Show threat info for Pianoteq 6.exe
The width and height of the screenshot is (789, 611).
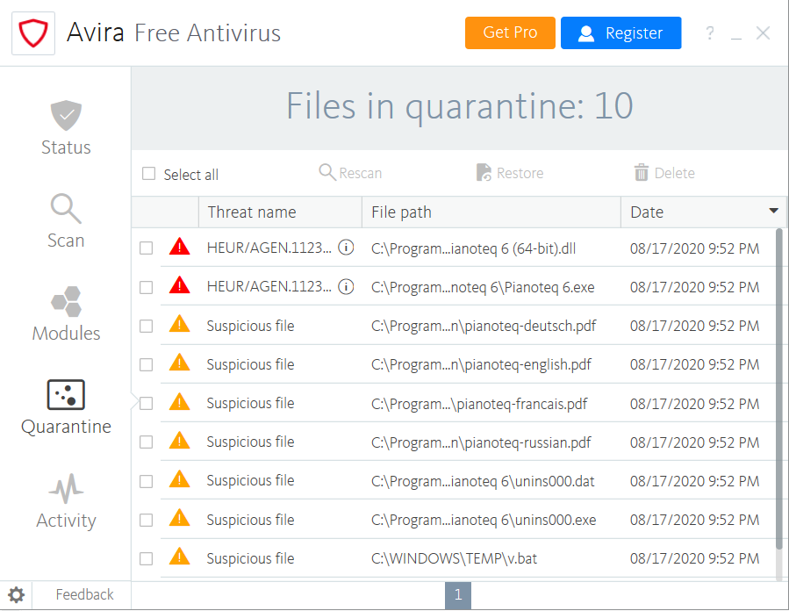pyautogui.click(x=346, y=286)
